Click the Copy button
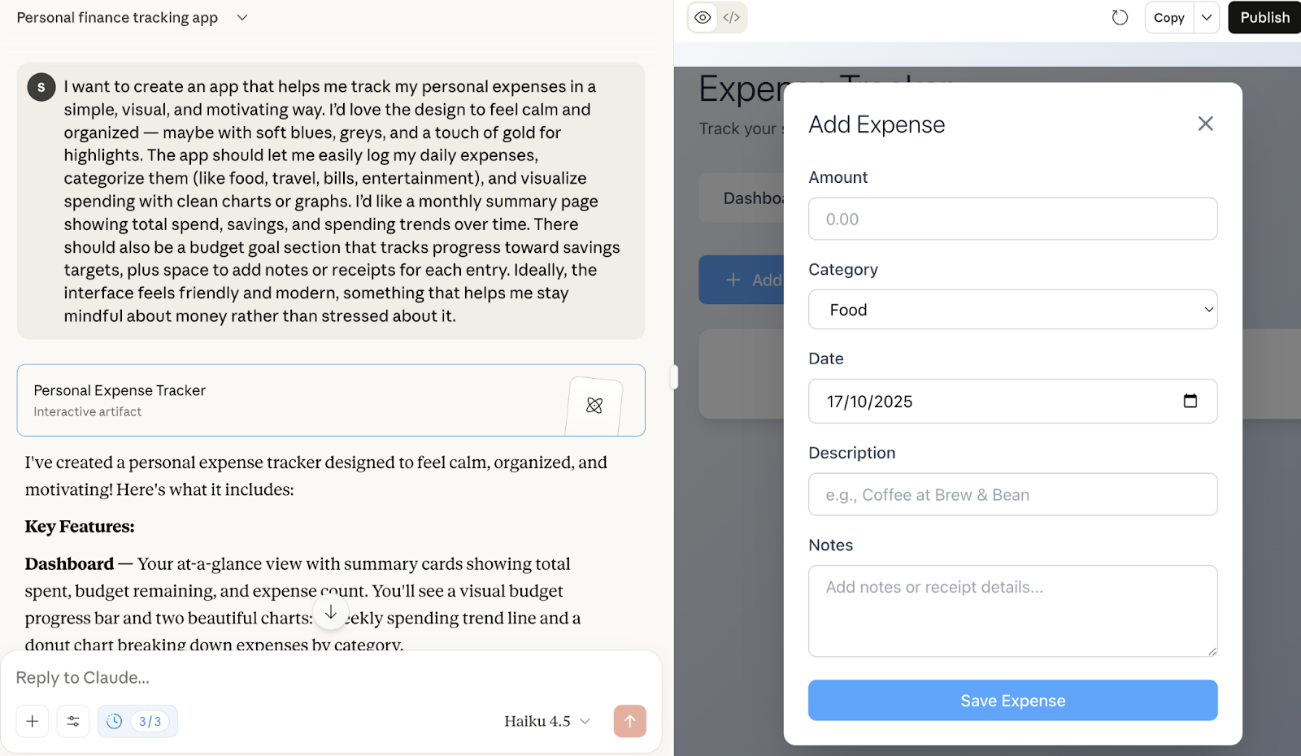 click(x=1168, y=17)
